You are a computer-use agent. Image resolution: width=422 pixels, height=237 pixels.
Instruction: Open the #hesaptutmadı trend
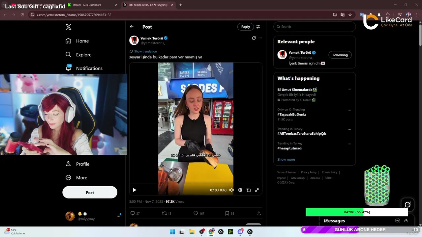[290, 148]
